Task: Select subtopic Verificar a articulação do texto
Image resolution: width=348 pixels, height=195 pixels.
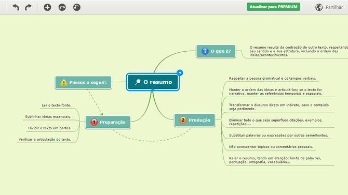Action: click(45, 140)
